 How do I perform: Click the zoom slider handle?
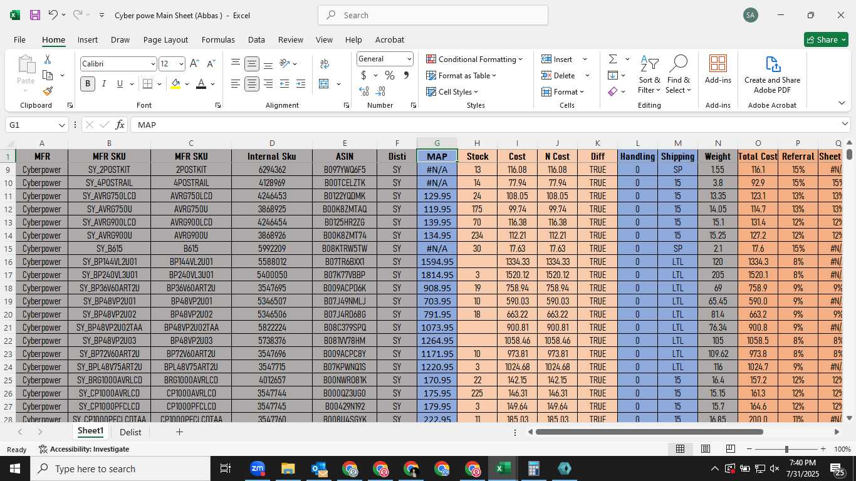pyautogui.click(x=786, y=449)
